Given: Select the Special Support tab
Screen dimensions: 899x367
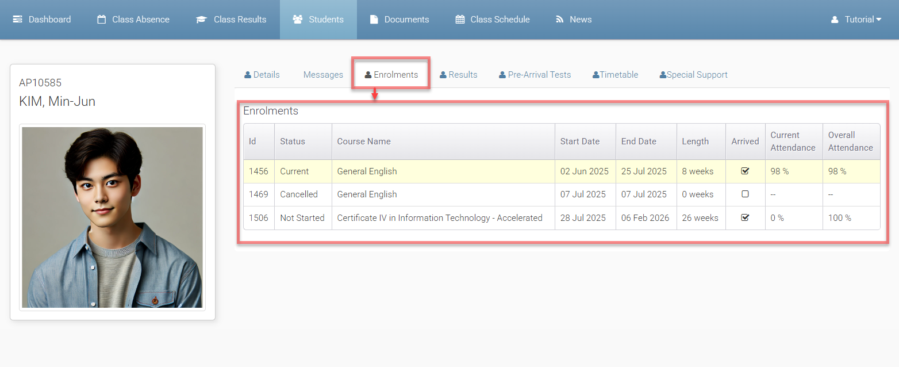Looking at the screenshot, I should click(x=693, y=75).
